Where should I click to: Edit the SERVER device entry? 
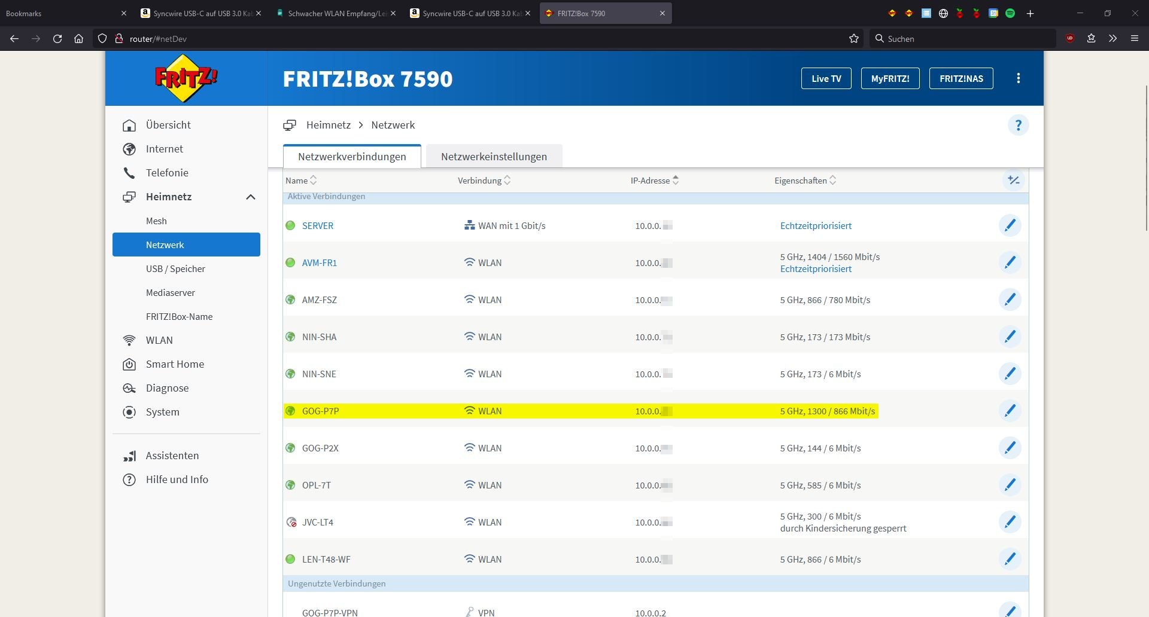(1010, 225)
